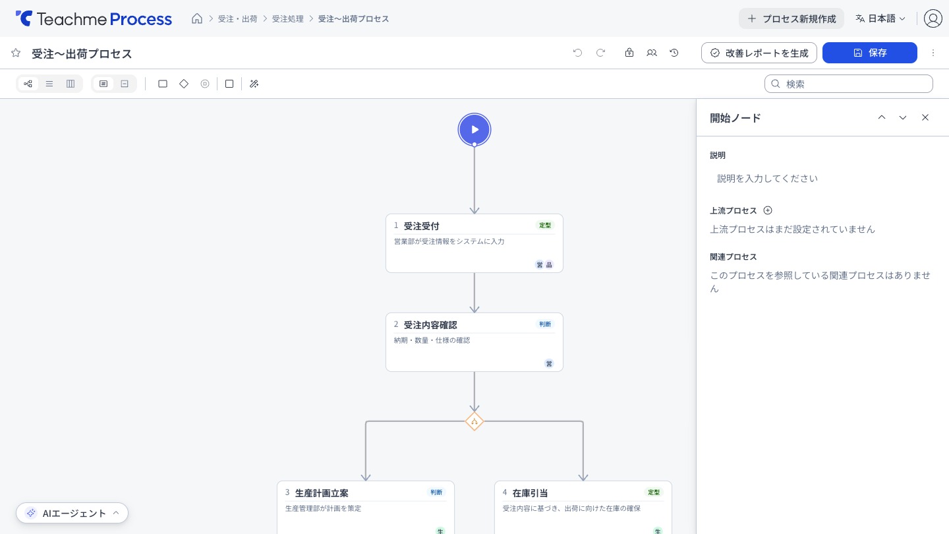The image size is (949, 534).
Task: Close the 開始ノード panel
Action: tap(925, 117)
